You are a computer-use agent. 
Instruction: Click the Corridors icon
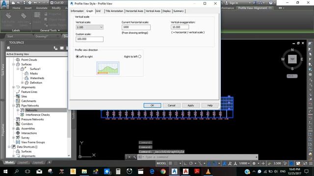tap(18, 124)
